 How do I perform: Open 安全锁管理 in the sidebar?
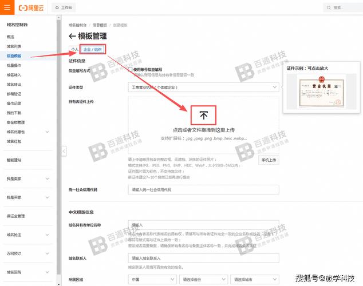(15, 122)
